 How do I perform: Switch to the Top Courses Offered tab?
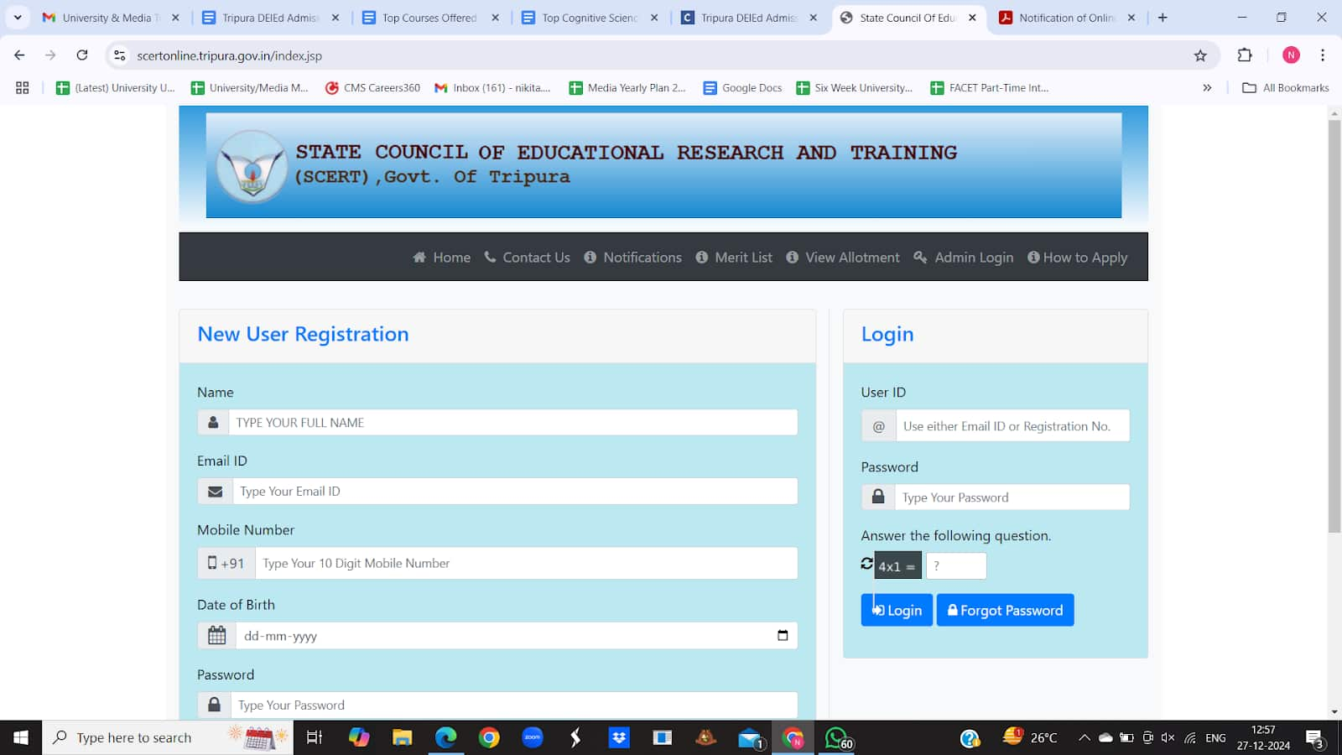[x=431, y=18]
